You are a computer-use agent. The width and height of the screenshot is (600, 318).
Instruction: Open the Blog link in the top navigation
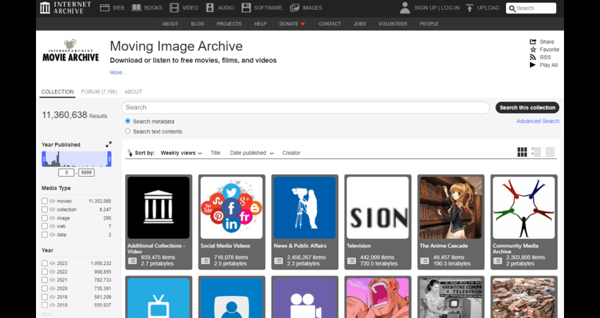click(x=198, y=24)
